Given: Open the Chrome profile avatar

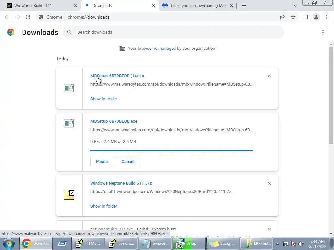Looking at the screenshot, I should pyautogui.click(x=316, y=17).
